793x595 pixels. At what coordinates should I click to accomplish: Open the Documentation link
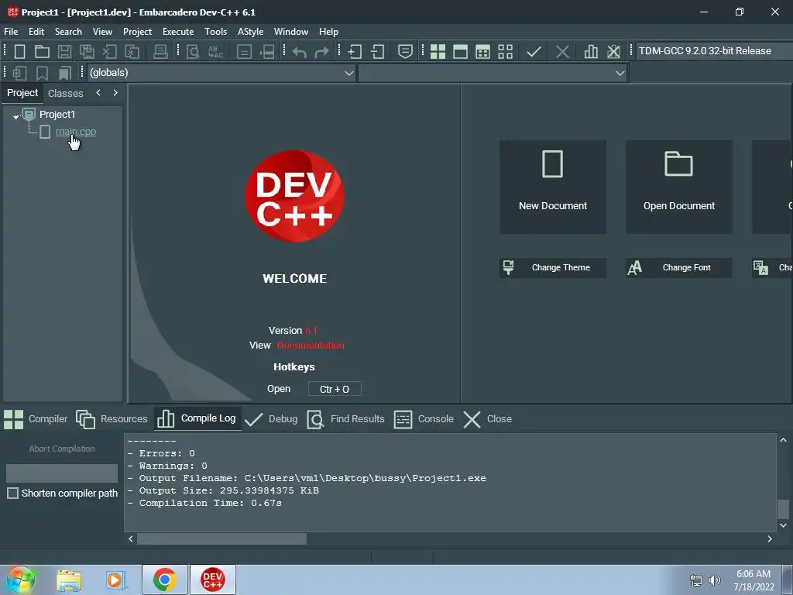coord(311,346)
